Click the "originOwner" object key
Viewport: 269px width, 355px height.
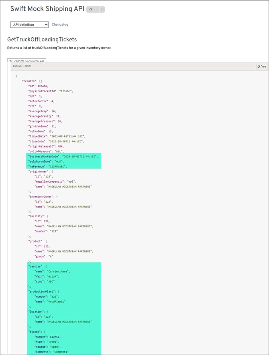click(39, 171)
